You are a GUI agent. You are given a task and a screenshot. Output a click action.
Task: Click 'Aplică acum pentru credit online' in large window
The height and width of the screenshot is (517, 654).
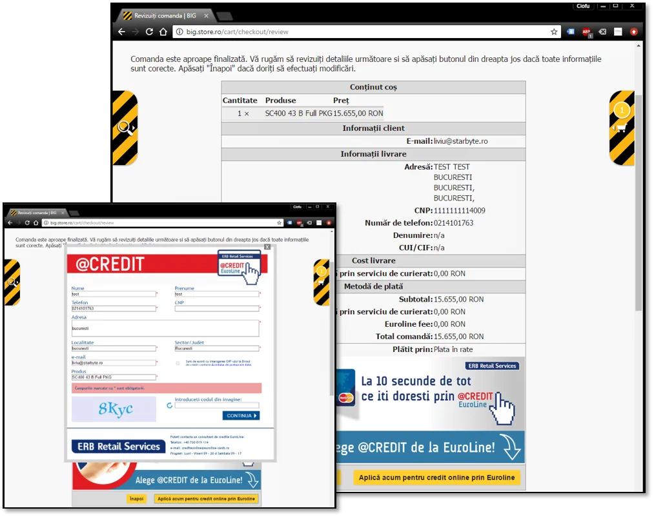[x=436, y=478]
